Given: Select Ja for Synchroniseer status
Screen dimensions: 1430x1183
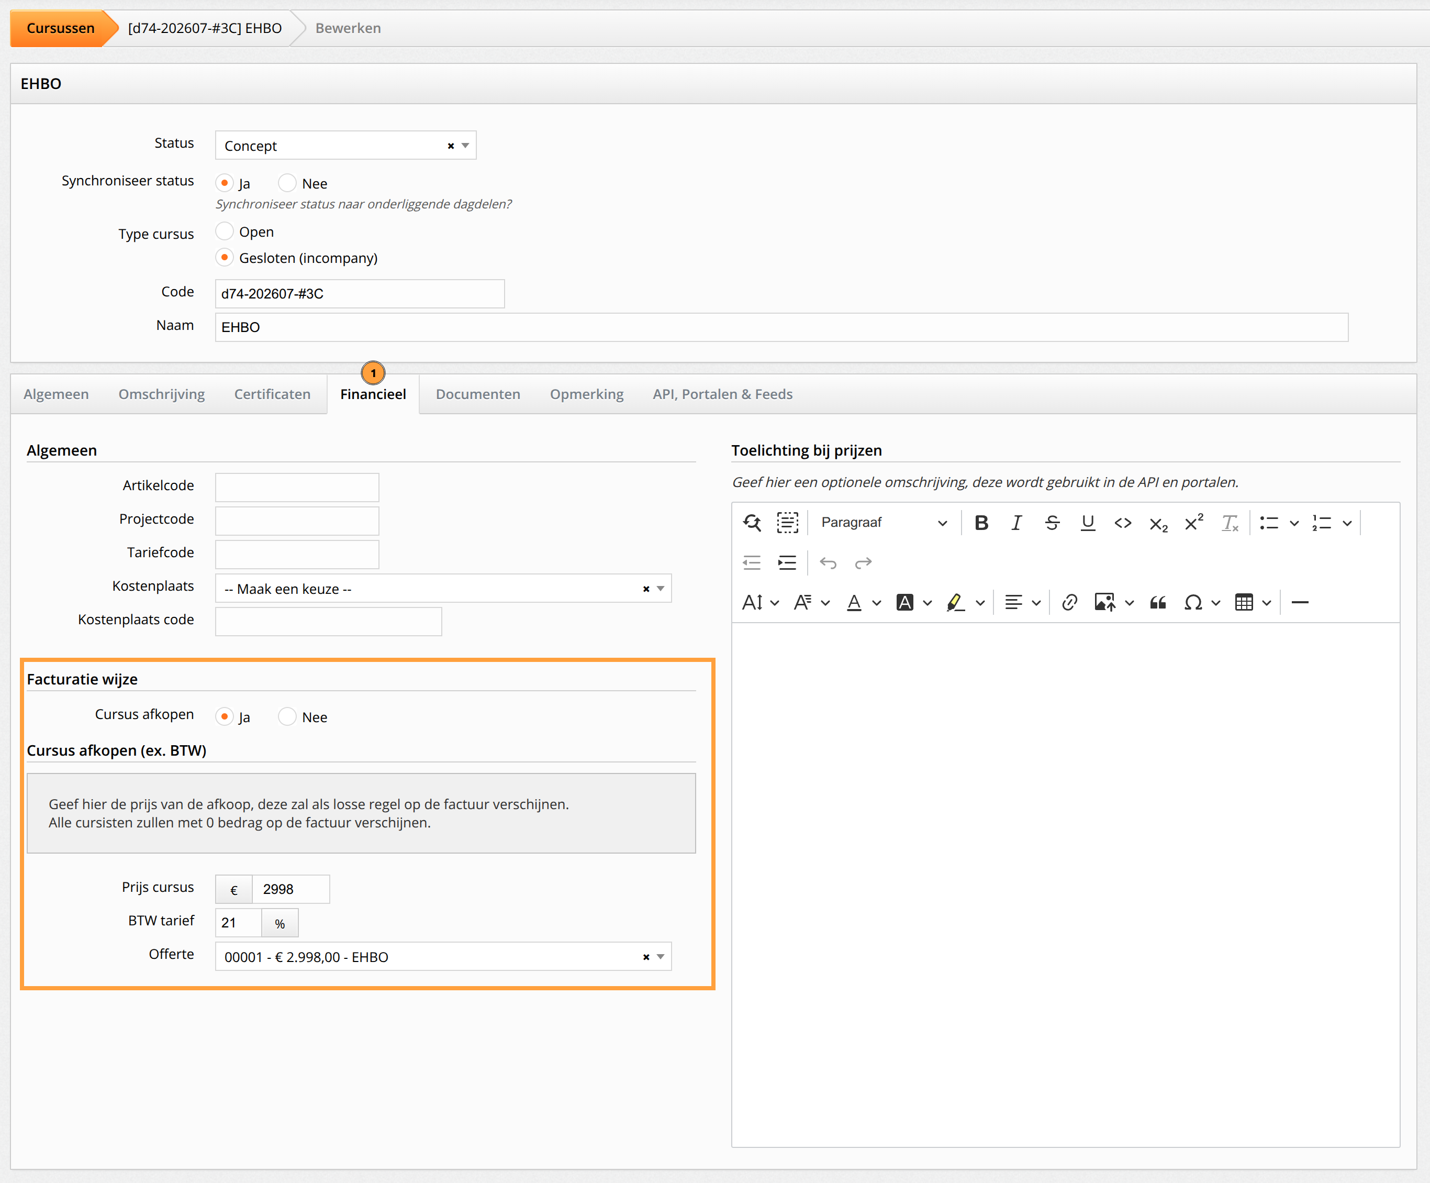Looking at the screenshot, I should tap(224, 183).
